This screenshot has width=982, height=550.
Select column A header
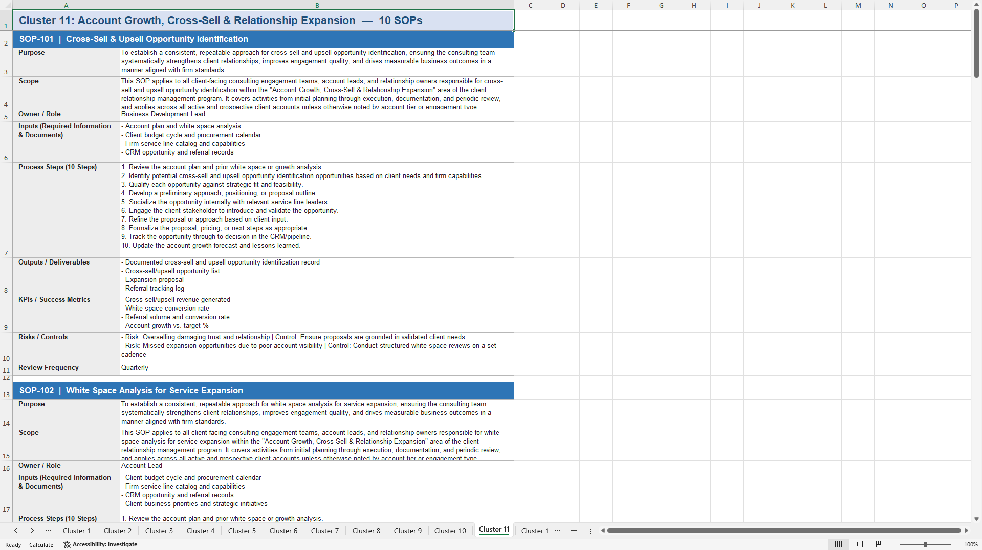click(66, 5)
